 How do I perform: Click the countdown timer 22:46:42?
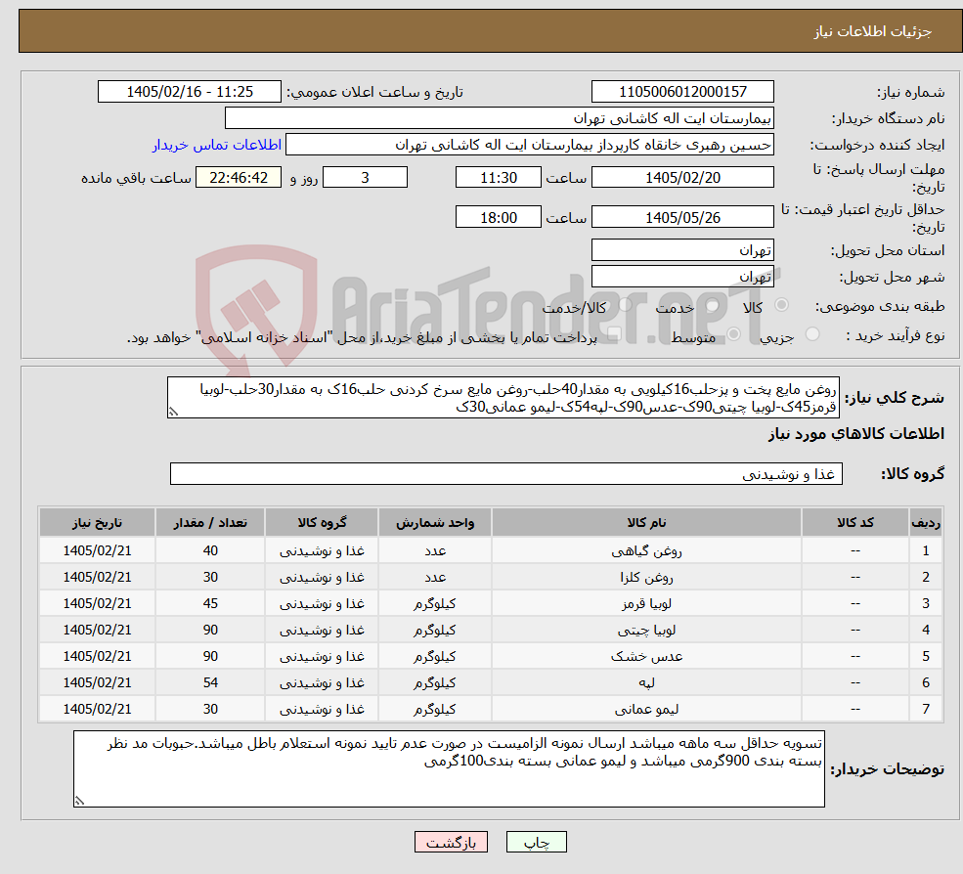click(x=239, y=178)
